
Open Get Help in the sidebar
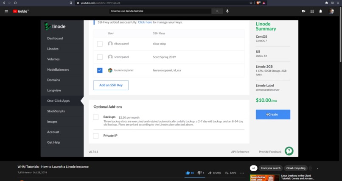click(x=53, y=142)
